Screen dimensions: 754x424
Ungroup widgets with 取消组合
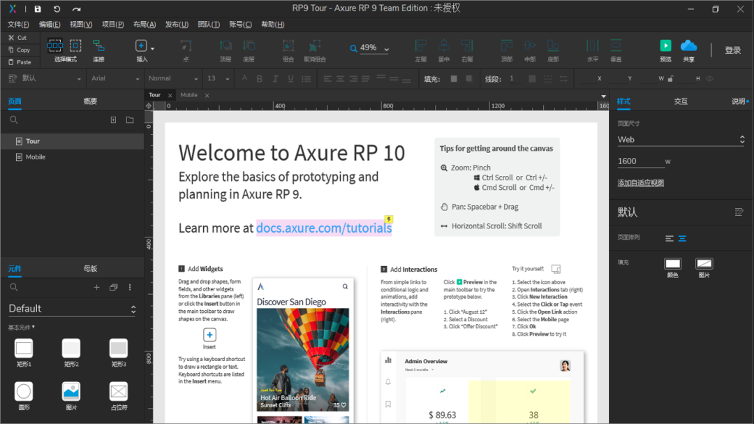(314, 45)
